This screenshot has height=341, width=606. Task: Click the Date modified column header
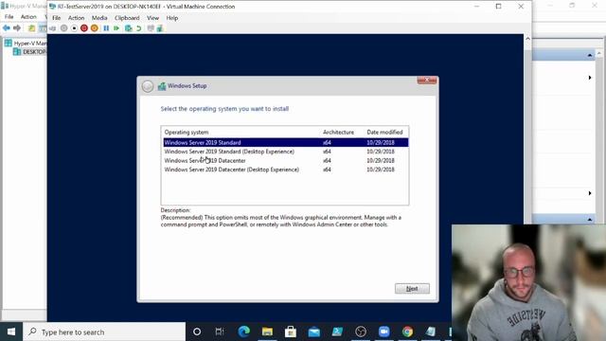click(384, 133)
